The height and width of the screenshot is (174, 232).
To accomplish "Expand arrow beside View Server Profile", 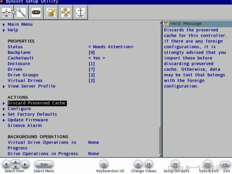I will [x=4, y=86].
